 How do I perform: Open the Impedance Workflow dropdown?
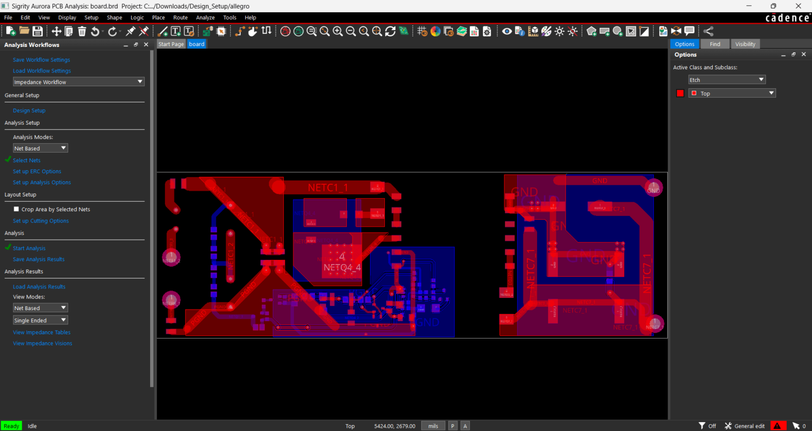pyautogui.click(x=78, y=81)
